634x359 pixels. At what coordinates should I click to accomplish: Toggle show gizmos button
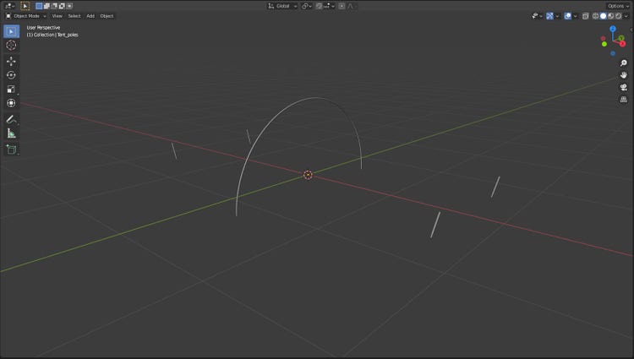coord(549,16)
